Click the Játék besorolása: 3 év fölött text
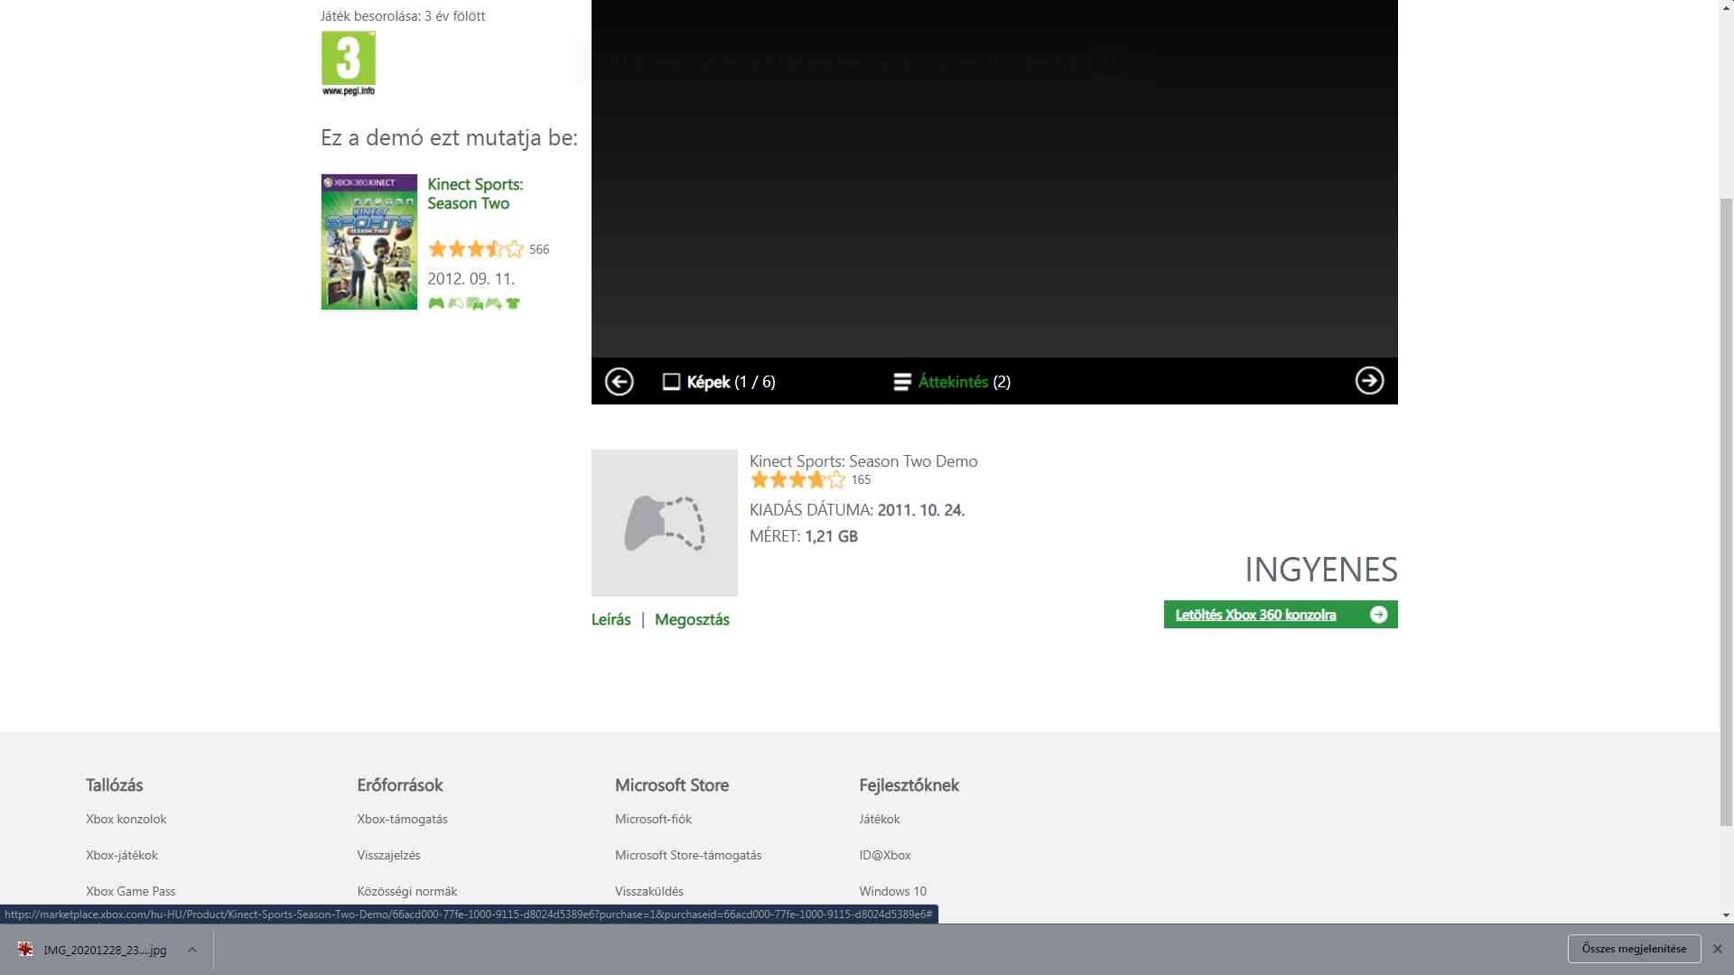 coord(403,16)
